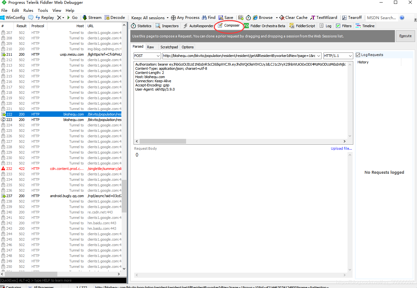Select the Scratchpad sub-tab
The height and width of the screenshot is (288, 417).
click(169, 47)
